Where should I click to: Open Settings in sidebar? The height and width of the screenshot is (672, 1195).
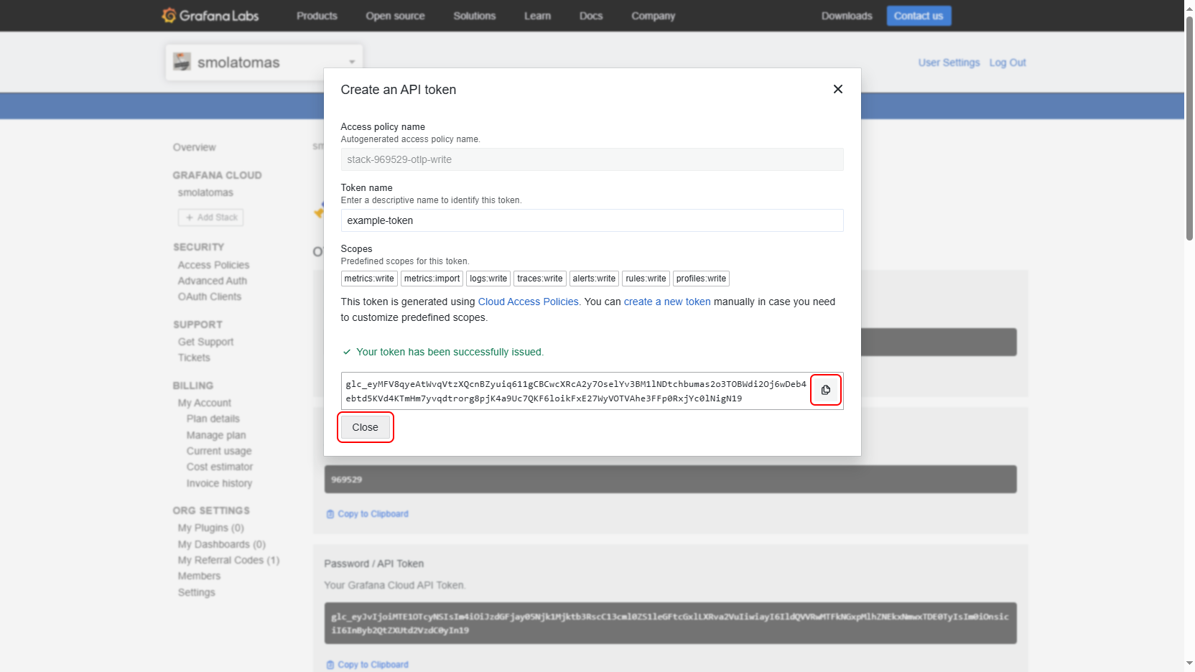click(196, 592)
